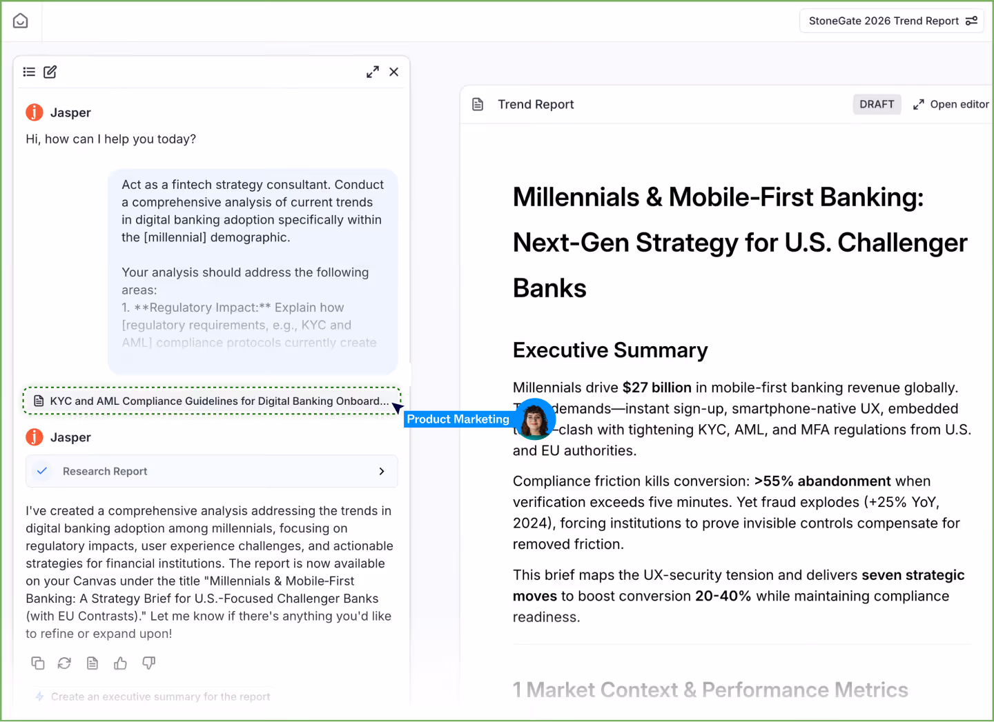The image size is (994, 722).
Task: Click the DRAFT status badge
Action: [x=877, y=104]
